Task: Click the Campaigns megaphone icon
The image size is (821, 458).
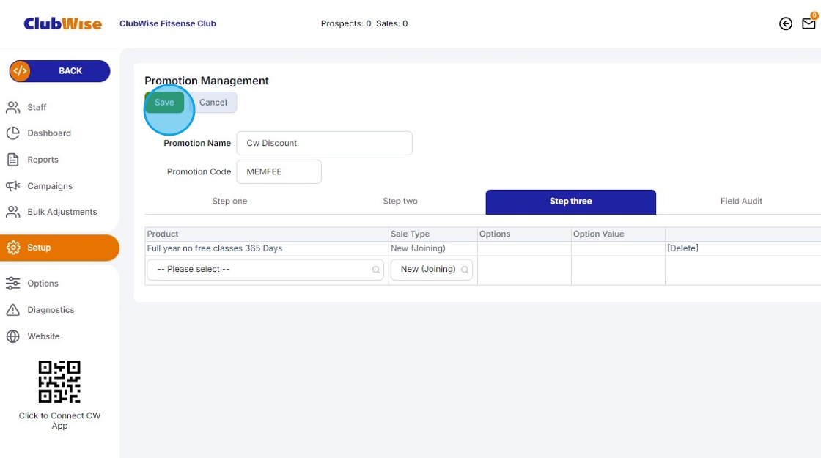Action: click(13, 186)
